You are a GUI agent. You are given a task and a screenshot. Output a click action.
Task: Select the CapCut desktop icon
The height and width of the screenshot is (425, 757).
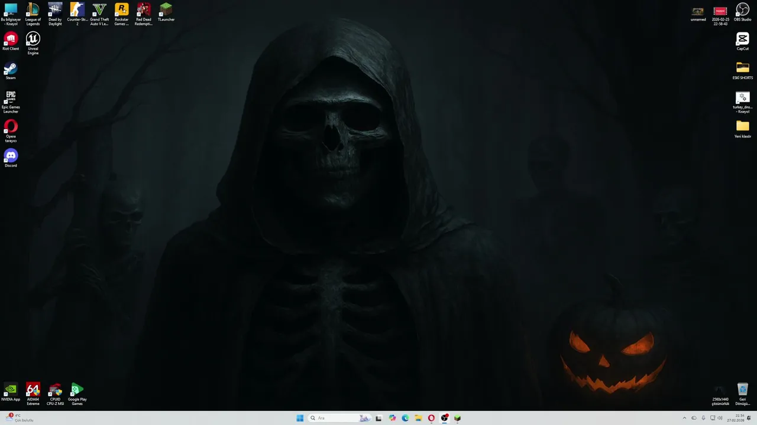click(743, 42)
